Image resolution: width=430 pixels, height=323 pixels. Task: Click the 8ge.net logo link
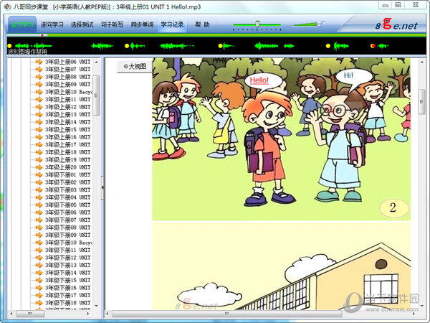(x=396, y=24)
